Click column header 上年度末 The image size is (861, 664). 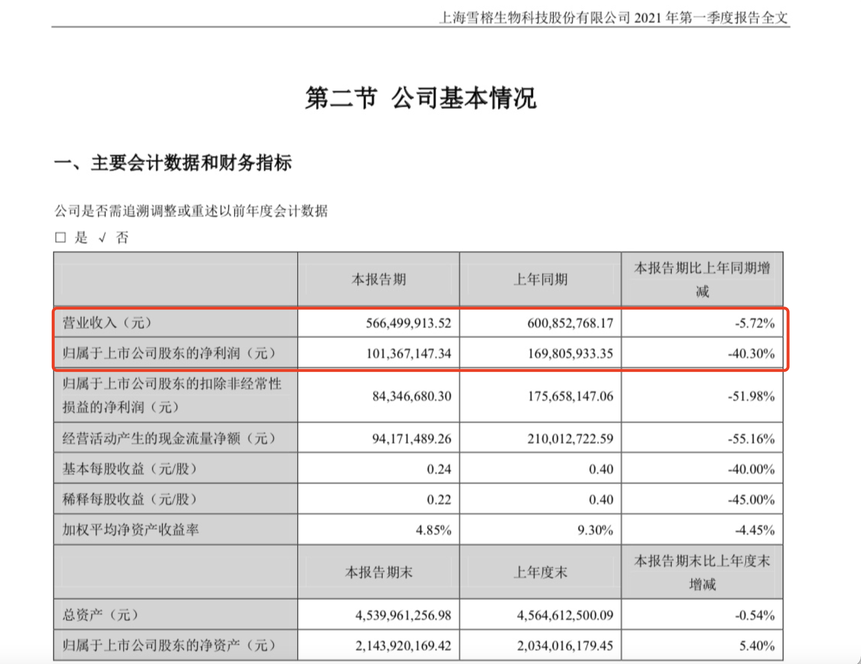pyautogui.click(x=540, y=572)
